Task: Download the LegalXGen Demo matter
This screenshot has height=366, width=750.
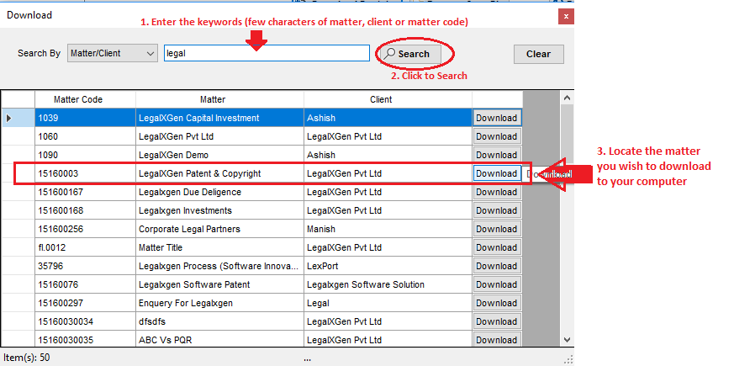Action: pos(496,155)
